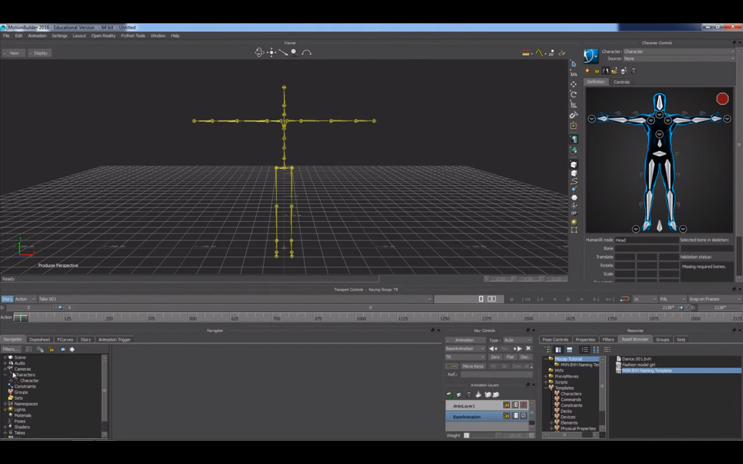Viewport: 743px width, 464px height.
Task: Select the arrow Select tool in viewer toolbar
Action: click(574, 64)
